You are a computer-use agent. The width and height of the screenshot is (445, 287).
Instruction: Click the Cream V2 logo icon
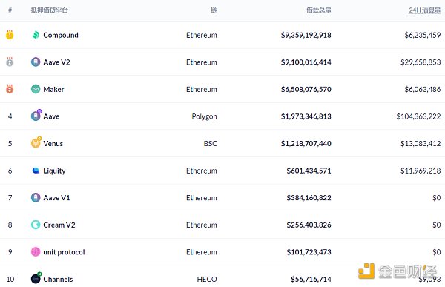(x=36, y=225)
